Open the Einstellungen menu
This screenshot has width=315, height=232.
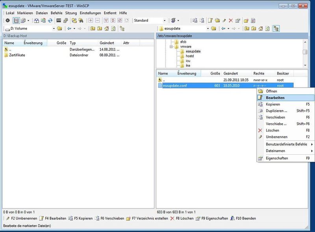(x=90, y=13)
